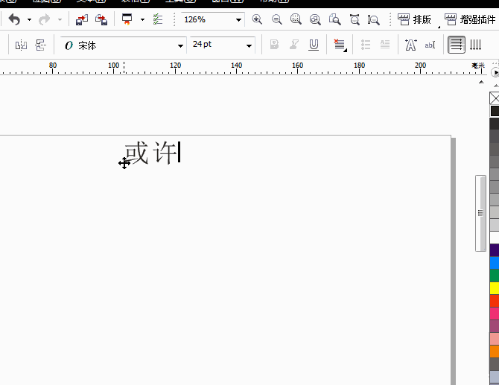Click Zoom to Page Height icon
This screenshot has height=385, width=499.
pyautogui.click(x=373, y=19)
